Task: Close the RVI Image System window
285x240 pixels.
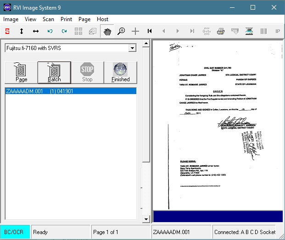Action: [x=274, y=7]
